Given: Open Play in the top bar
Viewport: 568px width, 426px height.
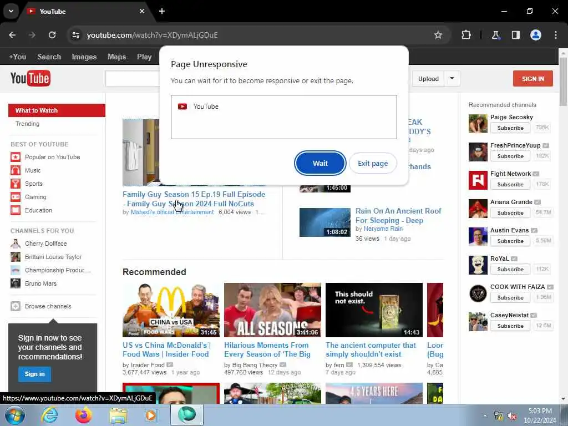Looking at the screenshot, I should coord(144,57).
